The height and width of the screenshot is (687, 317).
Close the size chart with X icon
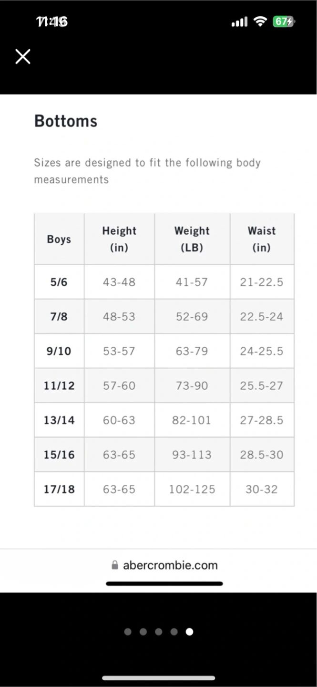click(x=23, y=56)
